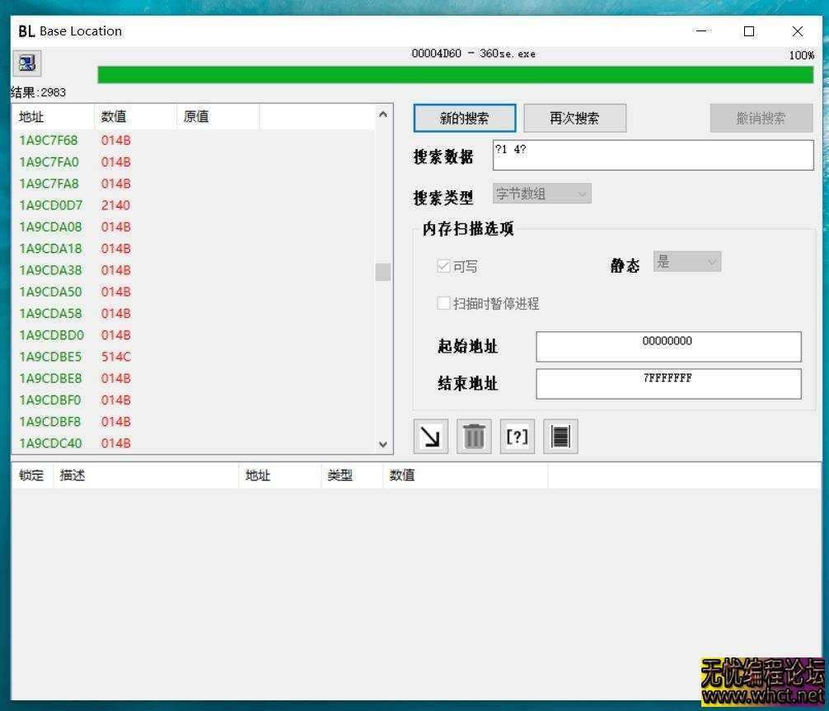Click the trash can icon to clear results
The width and height of the screenshot is (829, 711).
point(473,436)
